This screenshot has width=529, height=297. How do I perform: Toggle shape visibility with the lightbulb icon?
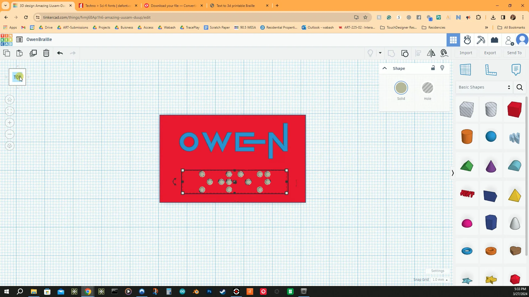coord(442,68)
